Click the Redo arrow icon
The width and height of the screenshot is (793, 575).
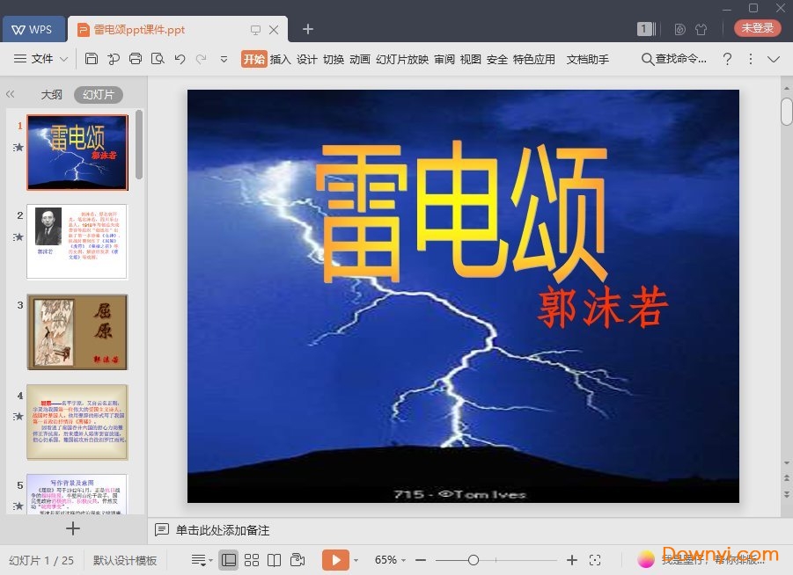click(x=202, y=59)
